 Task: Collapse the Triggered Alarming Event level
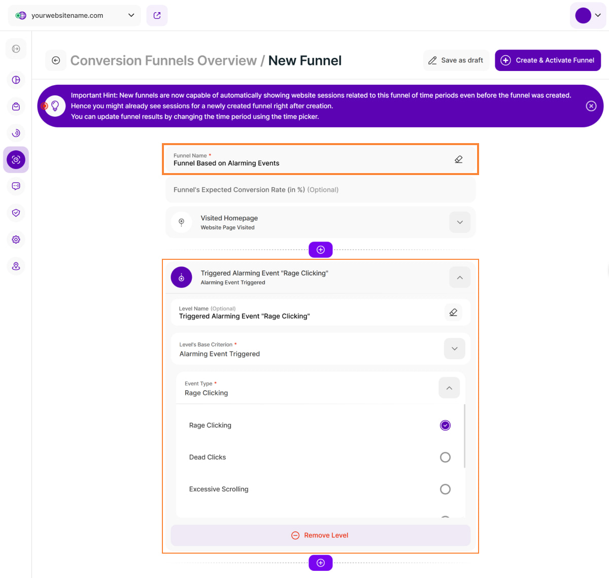(459, 278)
